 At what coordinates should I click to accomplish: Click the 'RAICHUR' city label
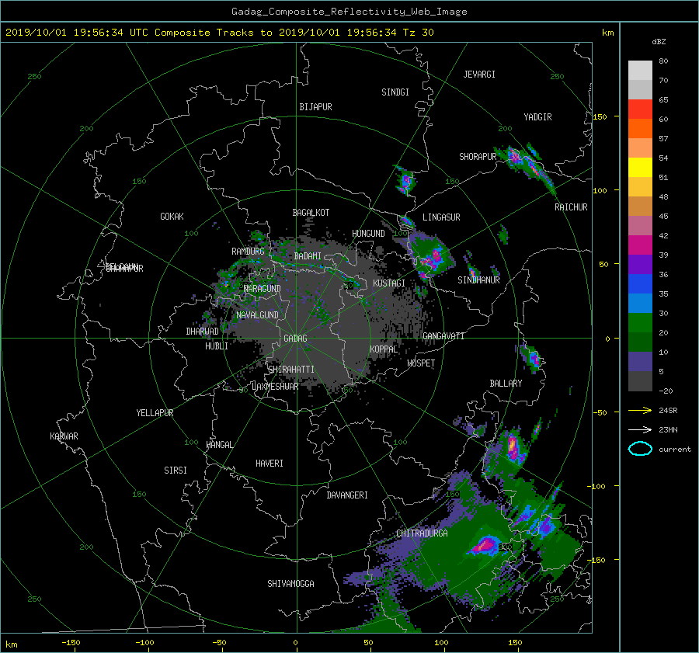(x=571, y=207)
